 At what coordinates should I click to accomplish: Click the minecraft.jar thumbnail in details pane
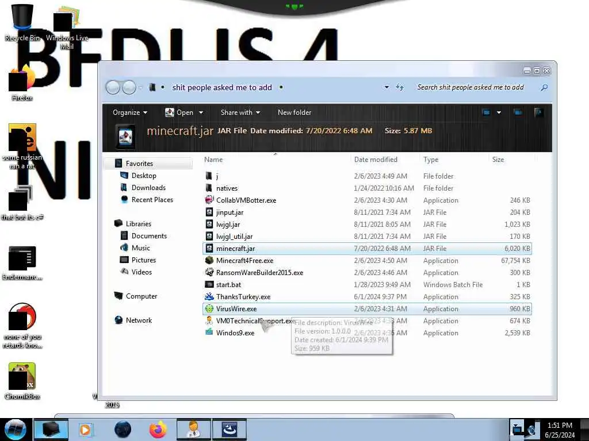pos(125,136)
